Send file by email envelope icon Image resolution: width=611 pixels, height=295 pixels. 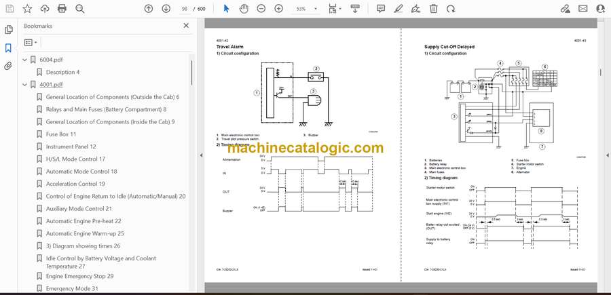point(582,9)
